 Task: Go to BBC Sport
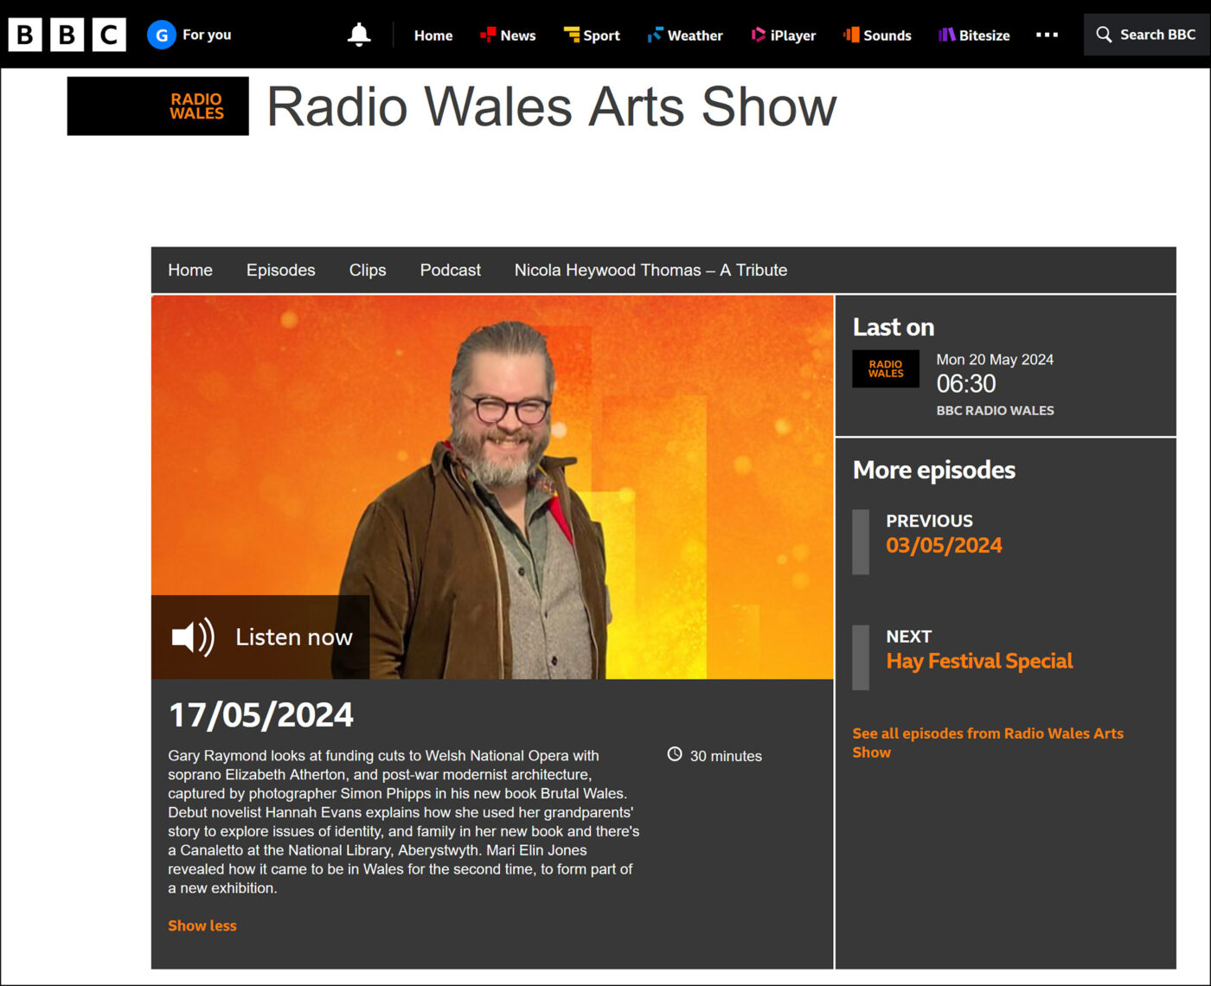pyautogui.click(x=592, y=35)
